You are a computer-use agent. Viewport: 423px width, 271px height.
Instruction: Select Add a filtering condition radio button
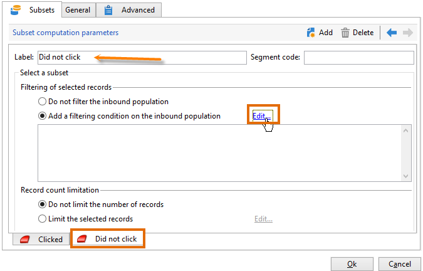(42, 115)
